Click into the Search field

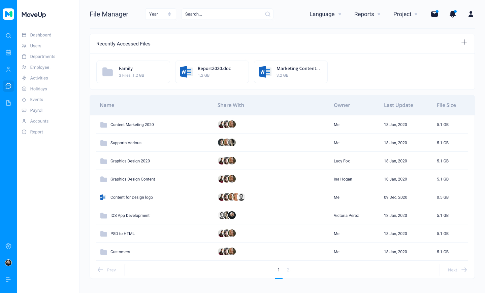227,14
